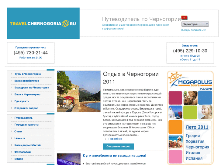Click the white church photo tile
Screen dimensions: 221x165
(x=175, y=112)
